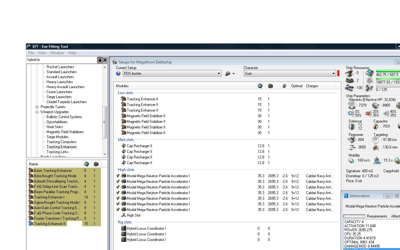Collapse the Weapon Upgrades tree node

click(x=37, y=112)
